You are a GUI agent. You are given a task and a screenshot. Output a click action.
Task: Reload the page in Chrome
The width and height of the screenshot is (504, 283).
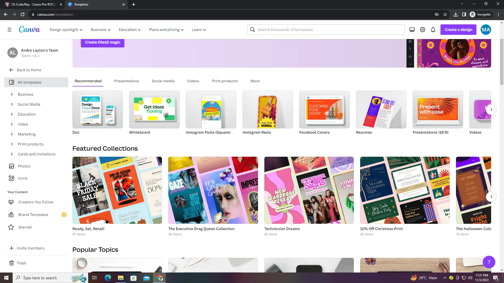point(23,14)
